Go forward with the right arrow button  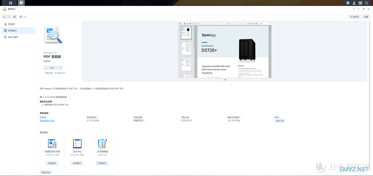pyautogui.click(x=9, y=17)
